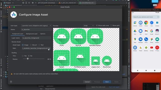This screenshot has height=90, width=161.
Task: Toggle the Show safe zone checkbox
Action: pos(97,25)
